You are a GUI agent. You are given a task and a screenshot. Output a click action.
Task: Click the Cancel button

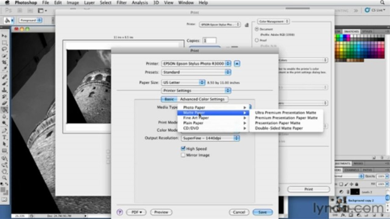tap(239, 212)
